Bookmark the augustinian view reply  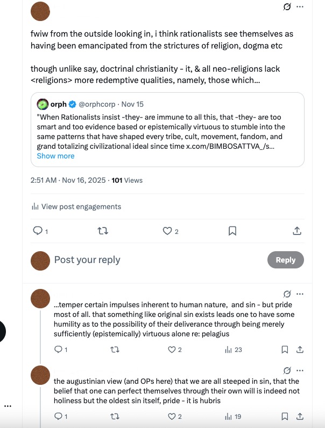[x=285, y=416]
